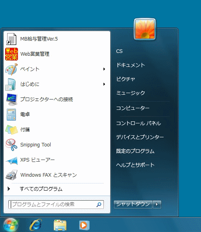Open the sticky notes (付箋) icon
The width and height of the screenshot is (201, 232).
tap(12, 130)
